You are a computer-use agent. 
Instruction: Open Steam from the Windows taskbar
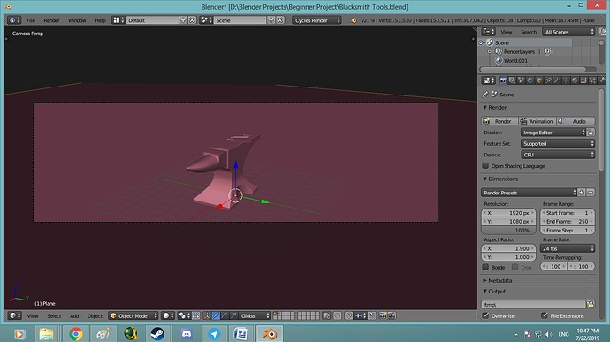tap(157, 333)
